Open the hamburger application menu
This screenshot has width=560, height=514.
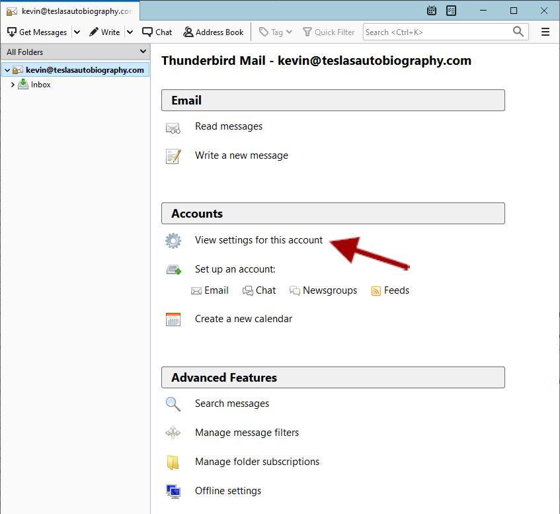(x=545, y=32)
